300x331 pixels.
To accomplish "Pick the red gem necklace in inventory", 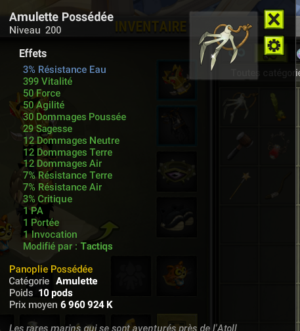I will pyautogui.click(x=277, y=146).
